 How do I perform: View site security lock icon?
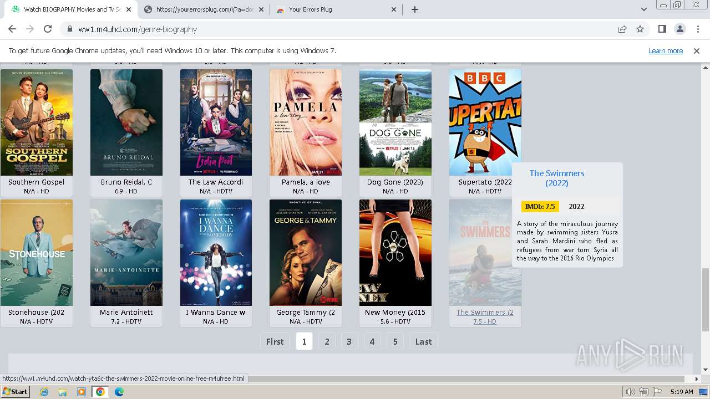70,29
